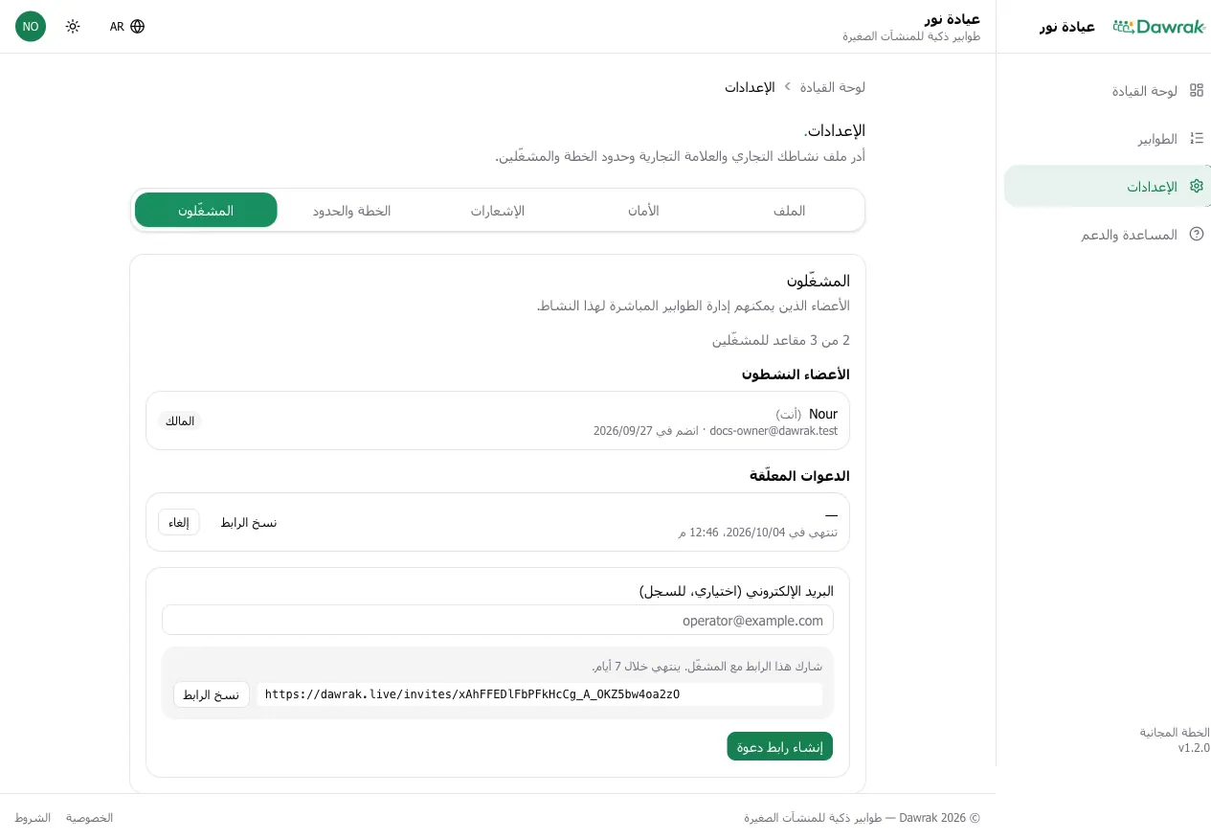1211x840 pixels.
Task: Click نسخ الرابط in pending invitation row
Action: (x=249, y=522)
